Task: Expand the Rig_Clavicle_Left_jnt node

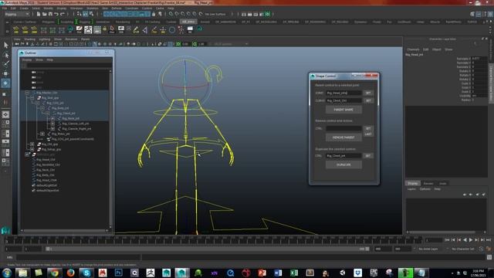Action: coord(52,124)
